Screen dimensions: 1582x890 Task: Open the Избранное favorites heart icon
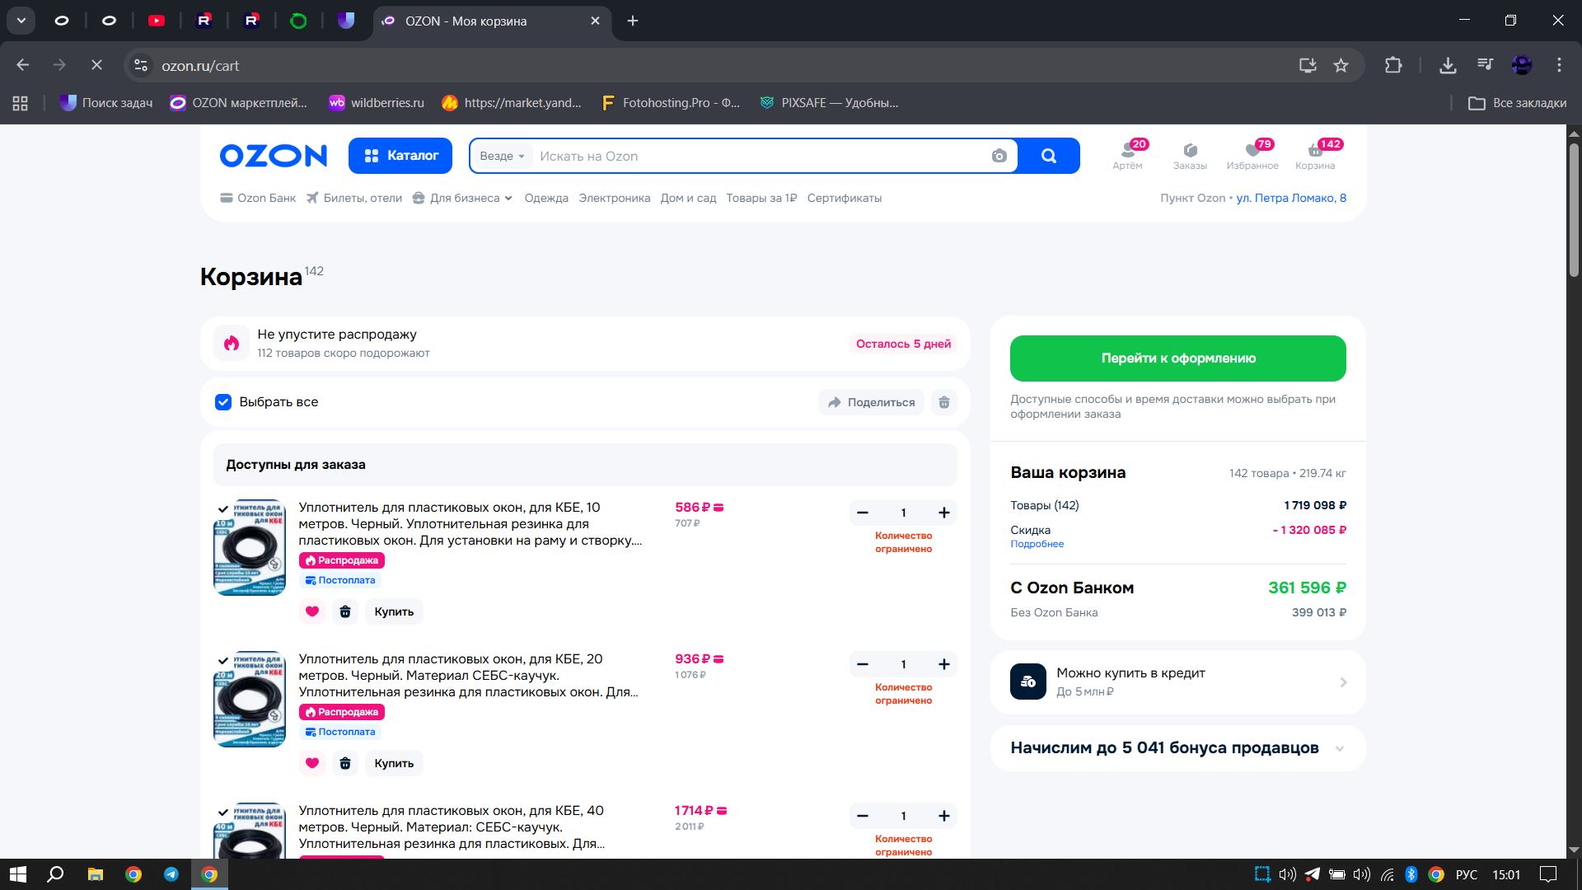(1252, 150)
